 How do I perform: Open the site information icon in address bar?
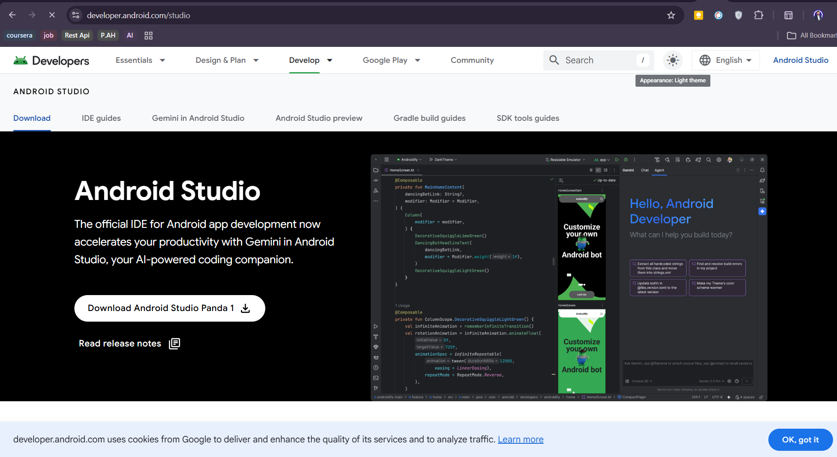76,15
